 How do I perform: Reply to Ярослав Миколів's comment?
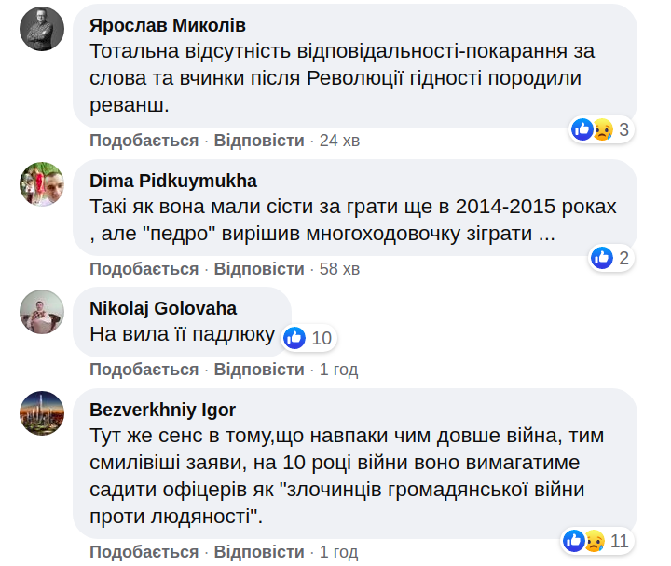click(259, 141)
